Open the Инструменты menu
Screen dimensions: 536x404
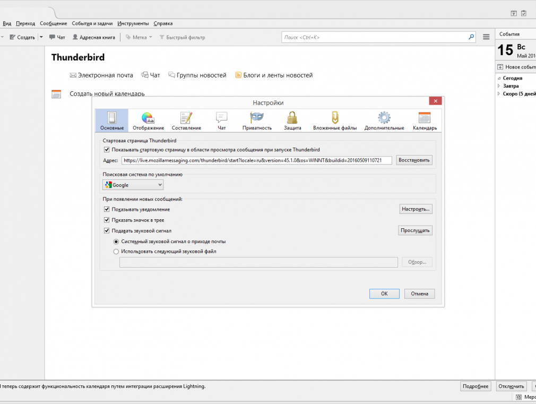tap(133, 23)
